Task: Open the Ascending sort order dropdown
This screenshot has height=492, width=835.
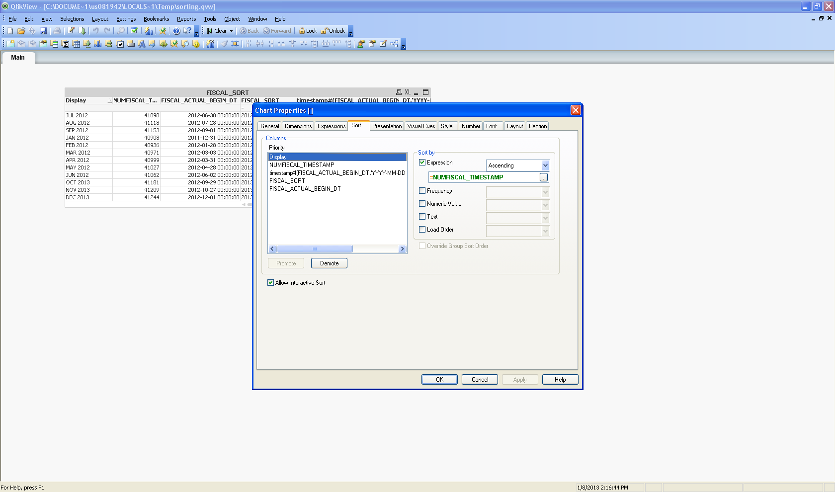Action: (x=518, y=165)
